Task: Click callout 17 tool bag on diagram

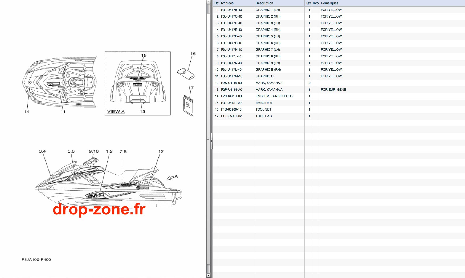Action: click(191, 88)
